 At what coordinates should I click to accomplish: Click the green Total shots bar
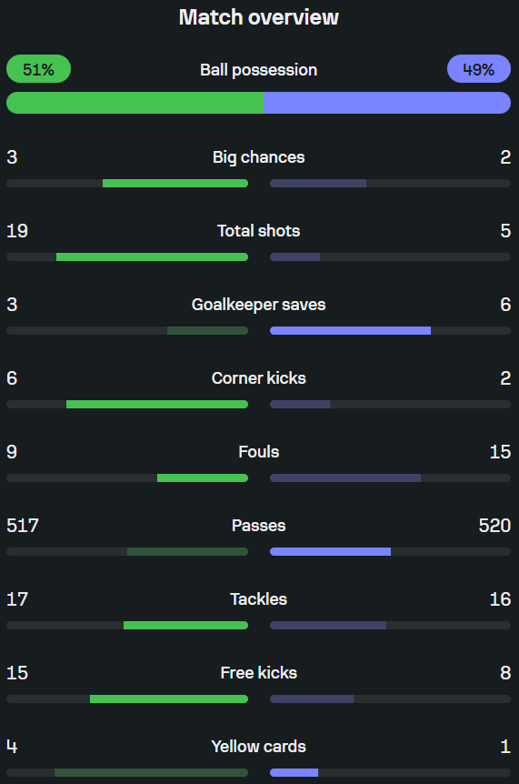(x=153, y=257)
